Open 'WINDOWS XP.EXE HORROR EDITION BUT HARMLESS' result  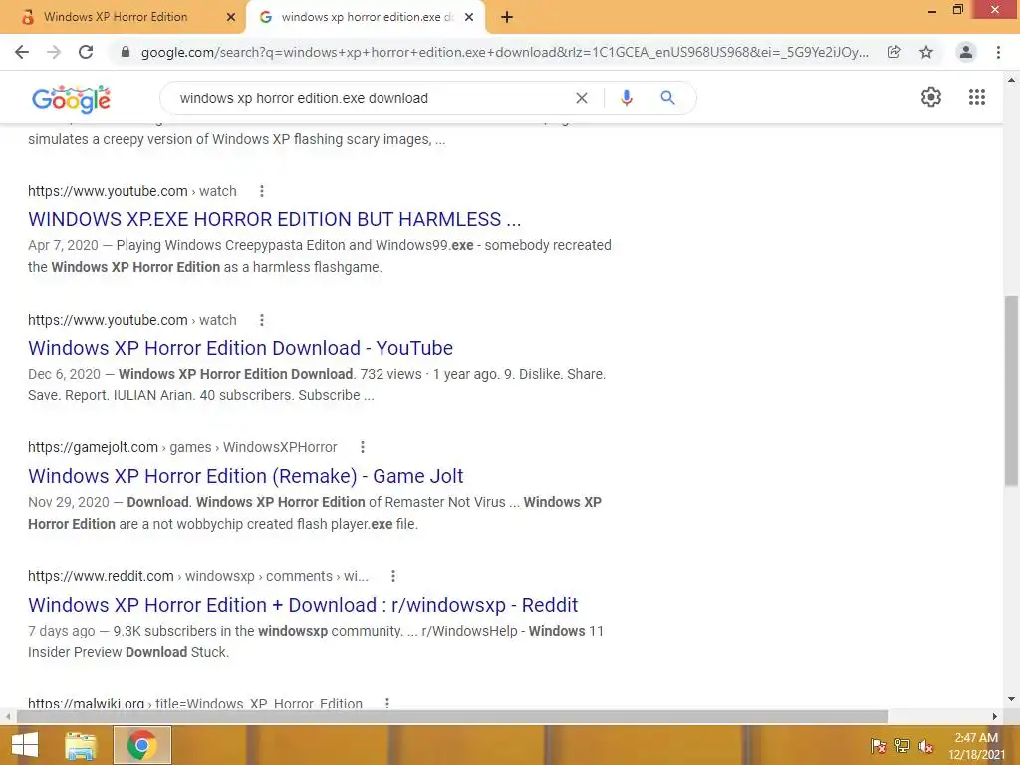pyautogui.click(x=275, y=219)
